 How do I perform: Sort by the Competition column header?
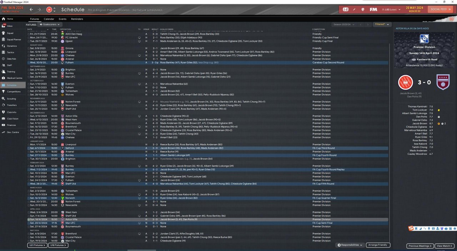(x=318, y=29)
